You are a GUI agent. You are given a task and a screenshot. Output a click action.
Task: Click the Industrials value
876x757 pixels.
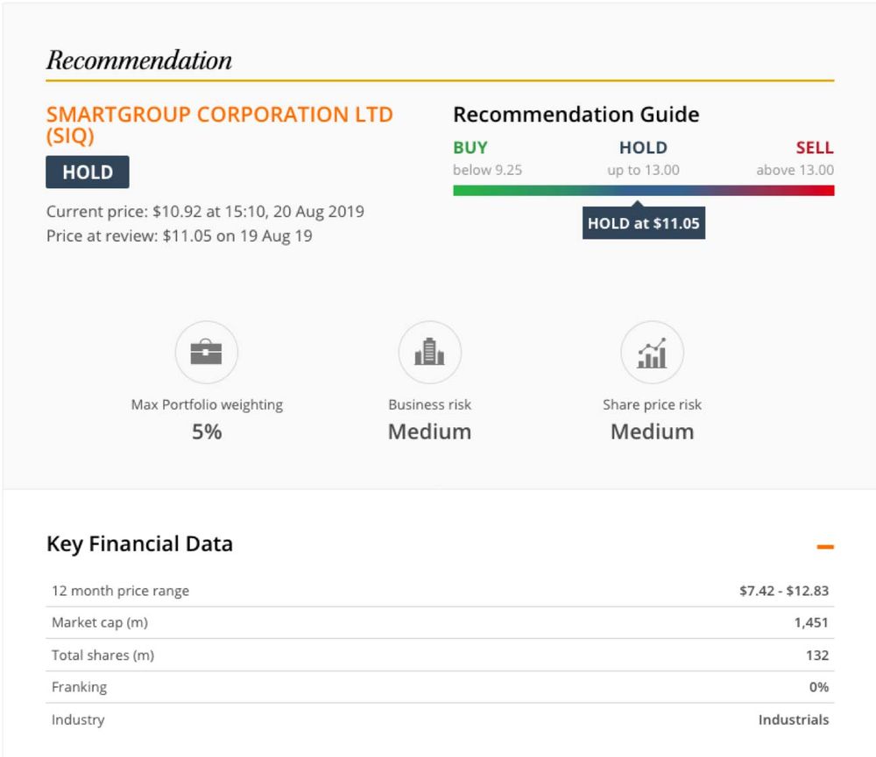tap(794, 719)
